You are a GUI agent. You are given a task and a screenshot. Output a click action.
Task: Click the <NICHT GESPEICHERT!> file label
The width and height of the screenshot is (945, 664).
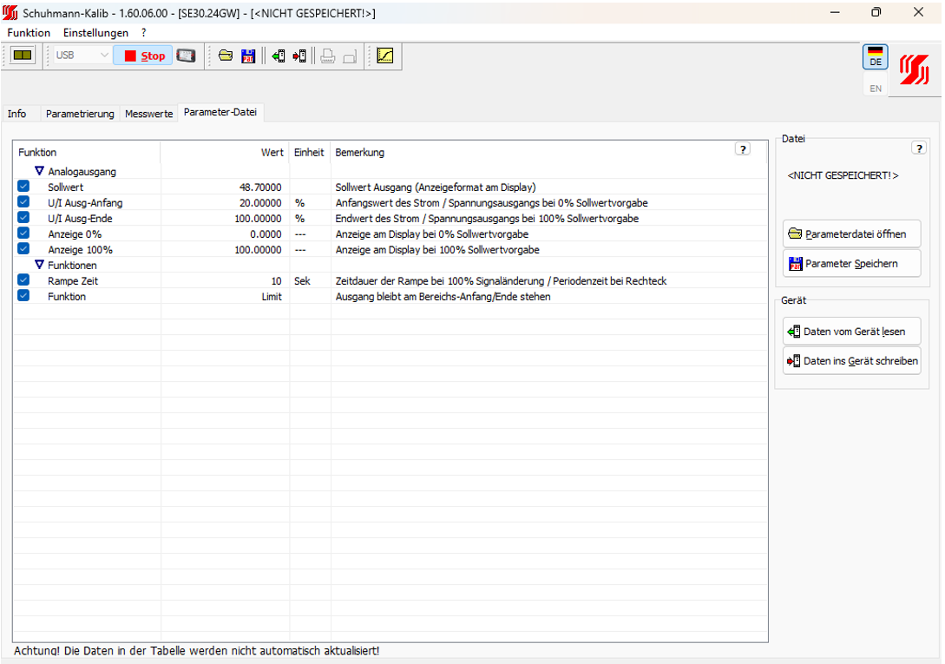click(843, 175)
